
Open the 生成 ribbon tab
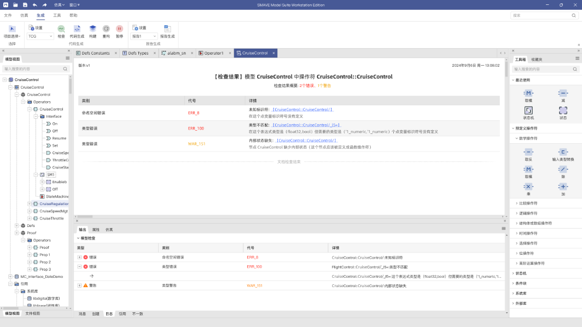pyautogui.click(x=40, y=15)
